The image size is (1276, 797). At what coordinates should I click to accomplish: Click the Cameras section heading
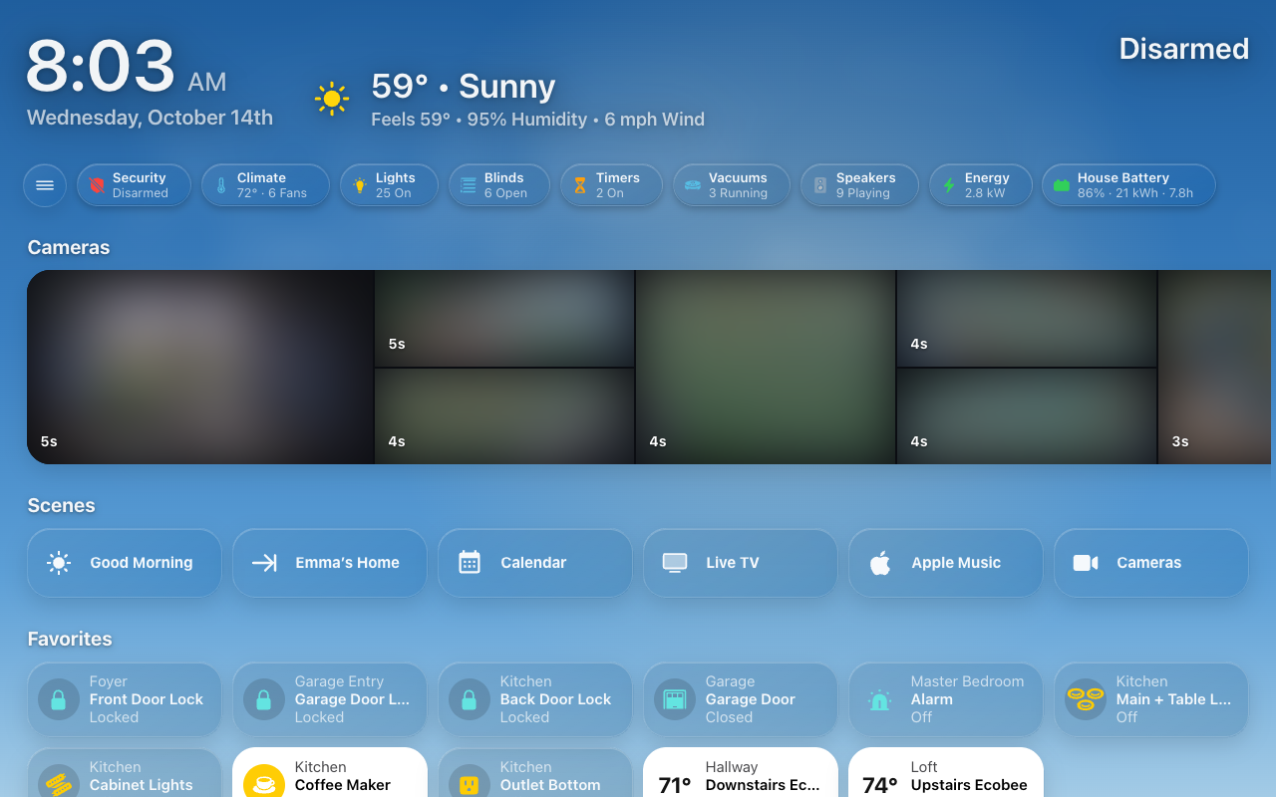[69, 247]
